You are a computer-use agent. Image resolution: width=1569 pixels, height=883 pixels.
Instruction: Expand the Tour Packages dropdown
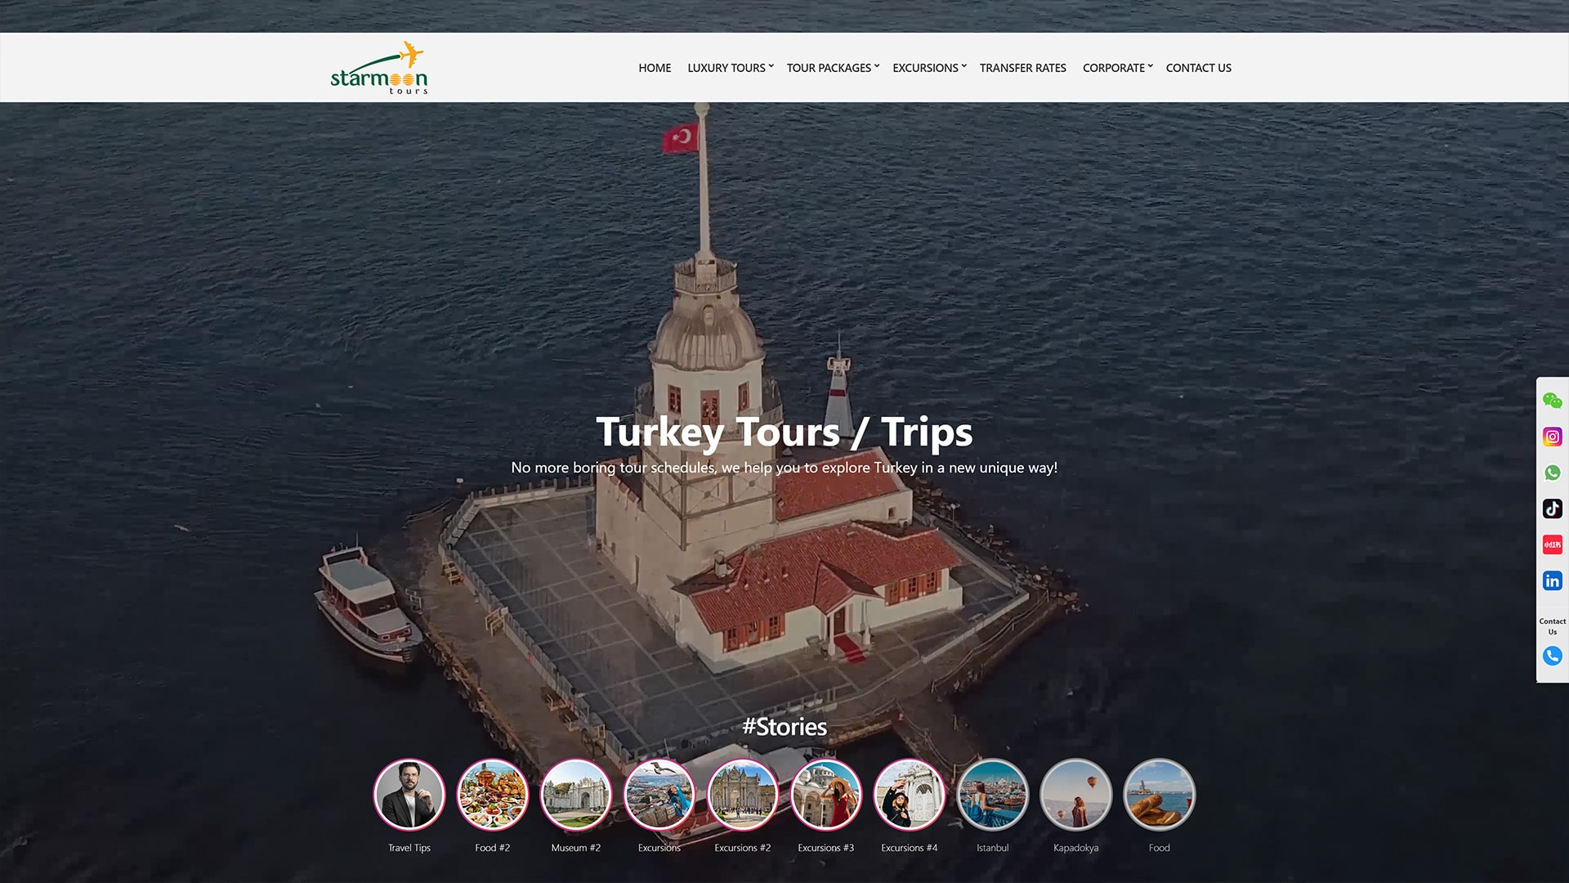832,68
